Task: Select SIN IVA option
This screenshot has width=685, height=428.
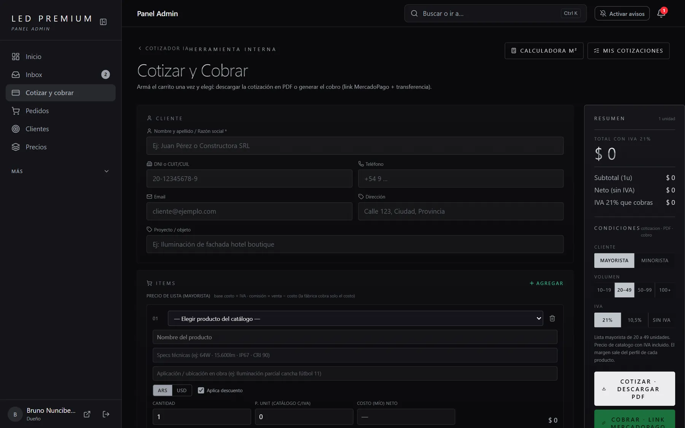Action: click(x=661, y=320)
